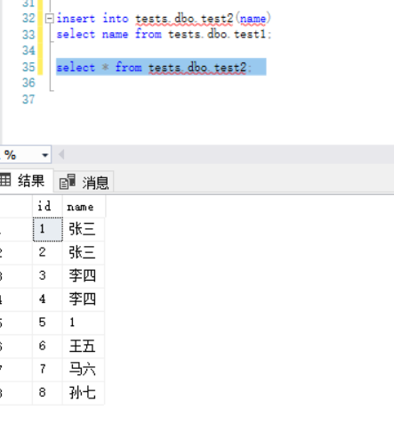Select the id cell with value 2
The width and height of the screenshot is (394, 426).
pyautogui.click(x=47, y=252)
